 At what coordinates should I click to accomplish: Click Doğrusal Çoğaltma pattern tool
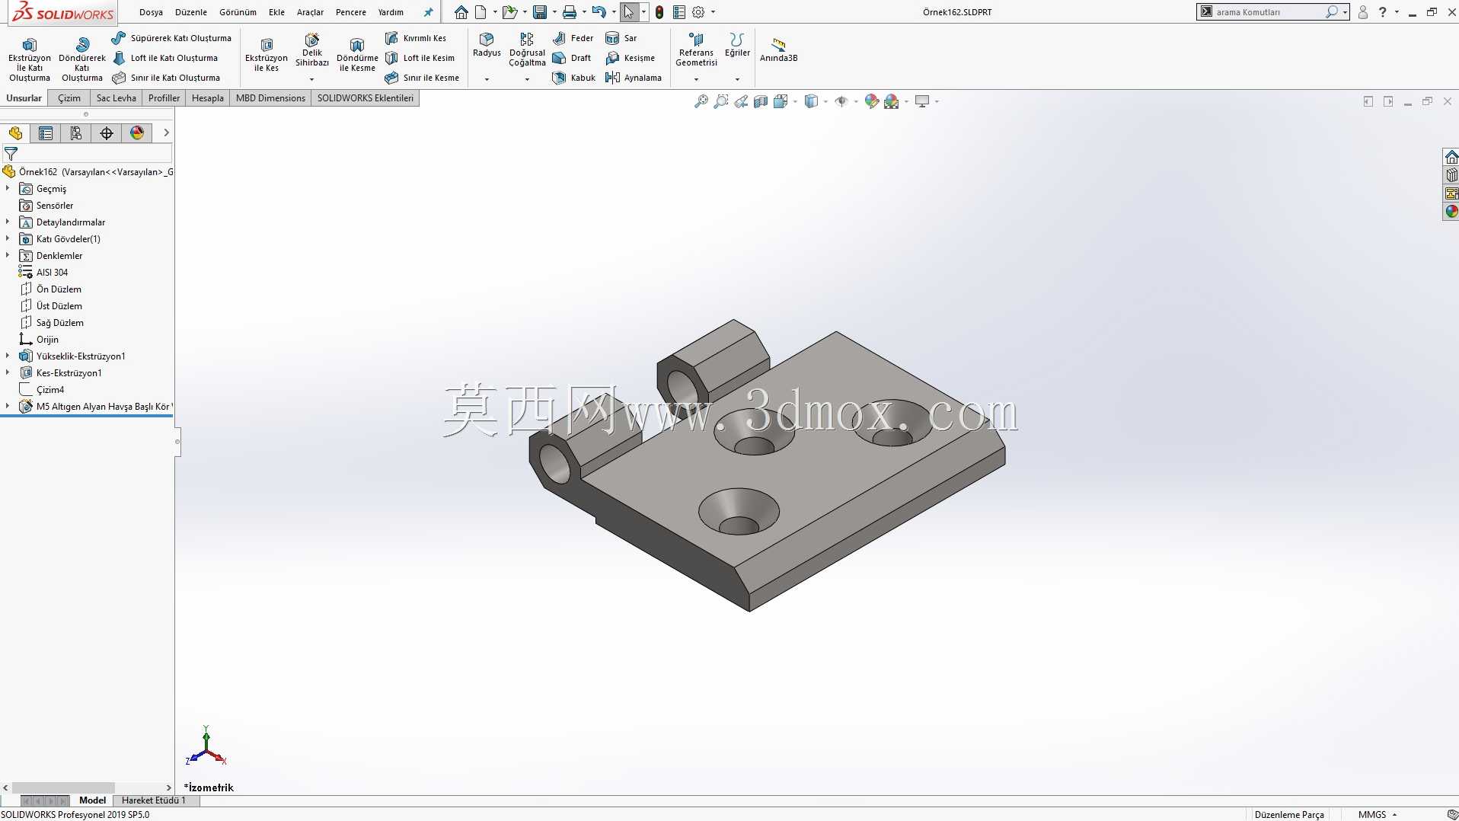(x=527, y=50)
